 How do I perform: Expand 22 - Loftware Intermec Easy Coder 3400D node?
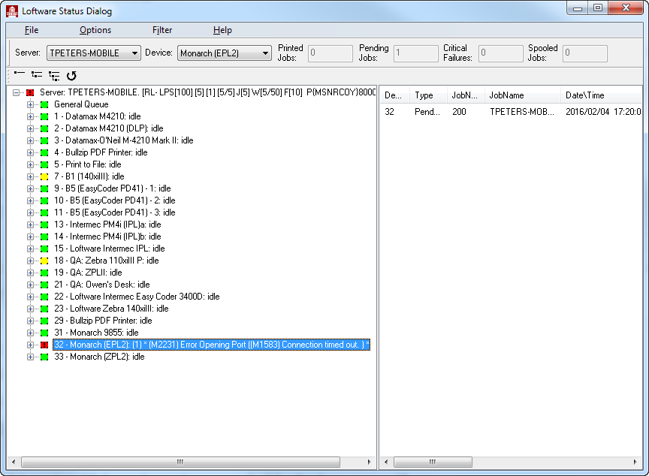(x=30, y=297)
